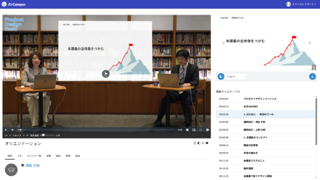Enter fullscreen mode in the video player
The height and width of the screenshot is (180, 320).
point(200,130)
